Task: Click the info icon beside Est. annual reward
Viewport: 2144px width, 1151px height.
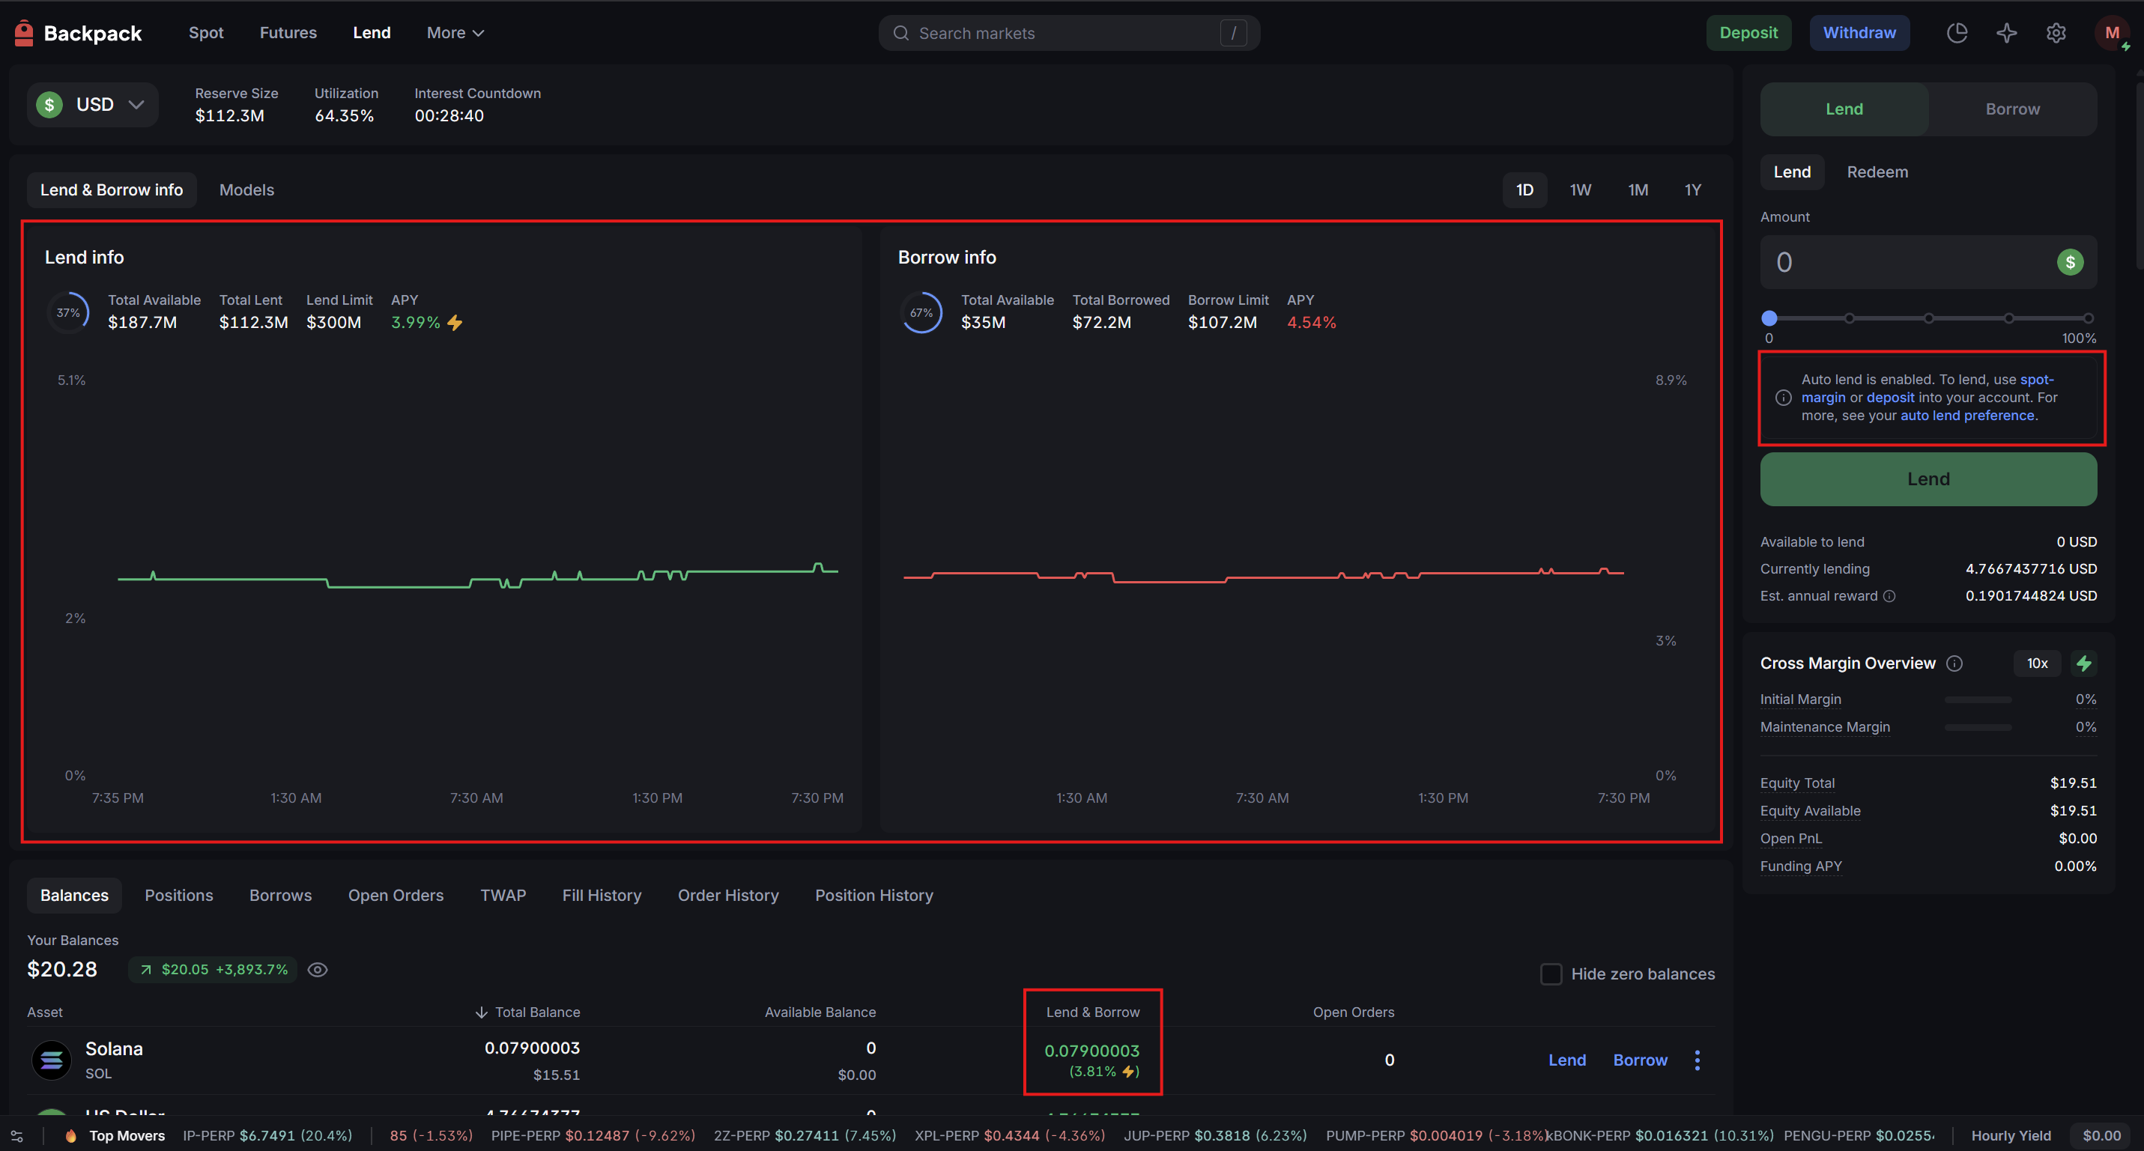Action: [x=1889, y=596]
